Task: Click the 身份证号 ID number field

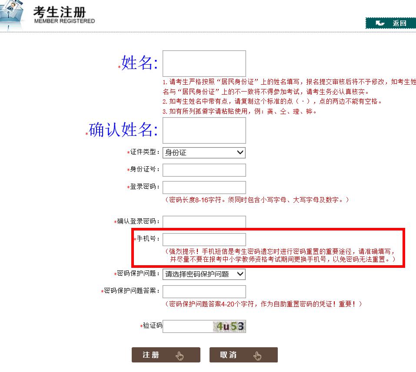Action: tap(204, 170)
